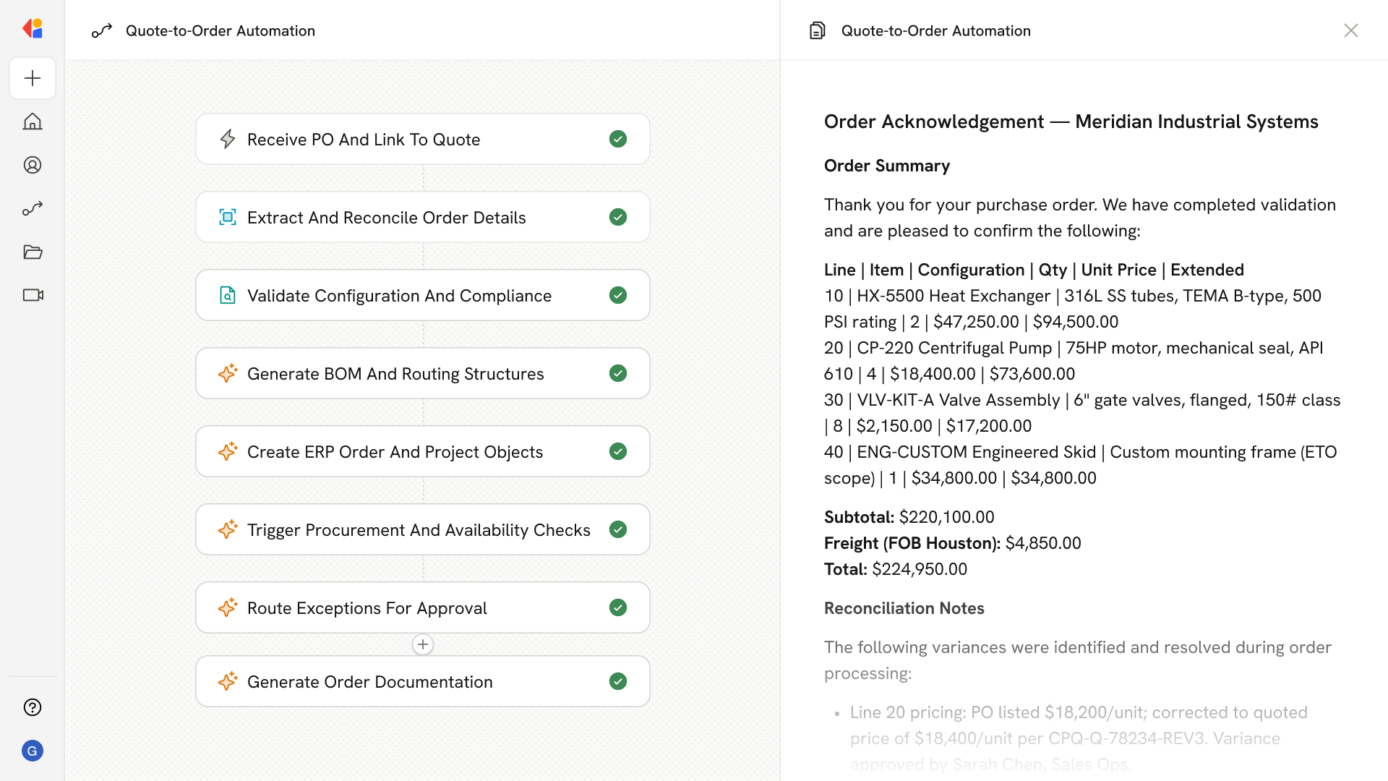Click green check on Validate Configuration step
1388x781 pixels.
tap(618, 295)
